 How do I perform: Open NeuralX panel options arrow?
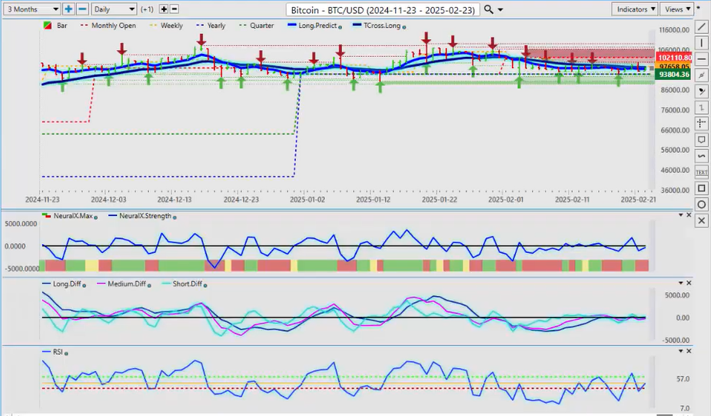(x=680, y=215)
